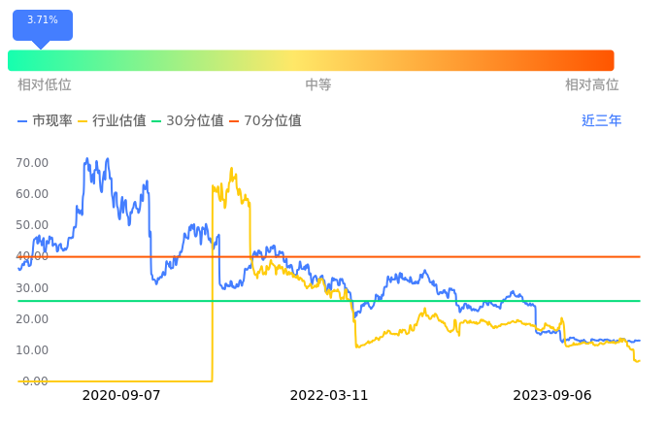Select the 2022-03-11 date on the x-axis
This screenshot has height=429, width=666.
point(329,396)
